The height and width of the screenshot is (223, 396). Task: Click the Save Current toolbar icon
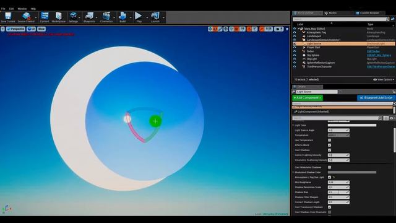coord(8,16)
